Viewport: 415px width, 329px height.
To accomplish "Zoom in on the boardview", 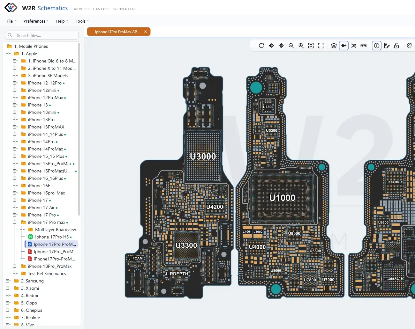I will click(301, 46).
